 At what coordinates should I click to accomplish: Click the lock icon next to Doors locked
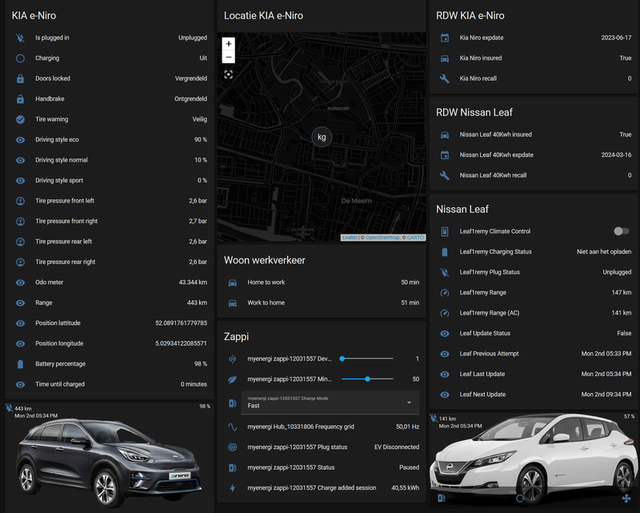(20, 78)
